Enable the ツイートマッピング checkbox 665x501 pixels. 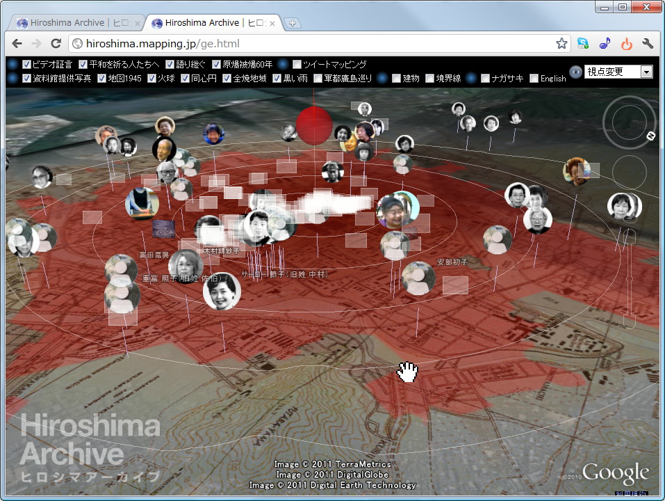[297, 65]
